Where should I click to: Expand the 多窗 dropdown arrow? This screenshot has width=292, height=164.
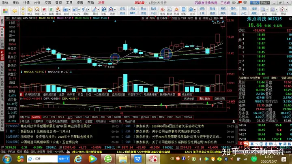tap(277, 9)
